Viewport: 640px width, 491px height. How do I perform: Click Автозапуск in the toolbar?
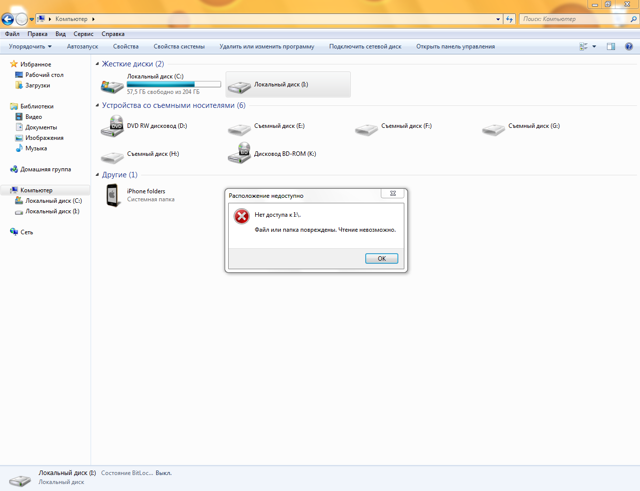83,46
